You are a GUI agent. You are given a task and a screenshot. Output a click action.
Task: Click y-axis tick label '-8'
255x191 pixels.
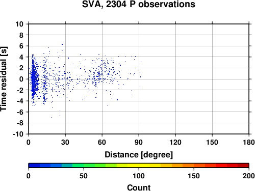20,123
